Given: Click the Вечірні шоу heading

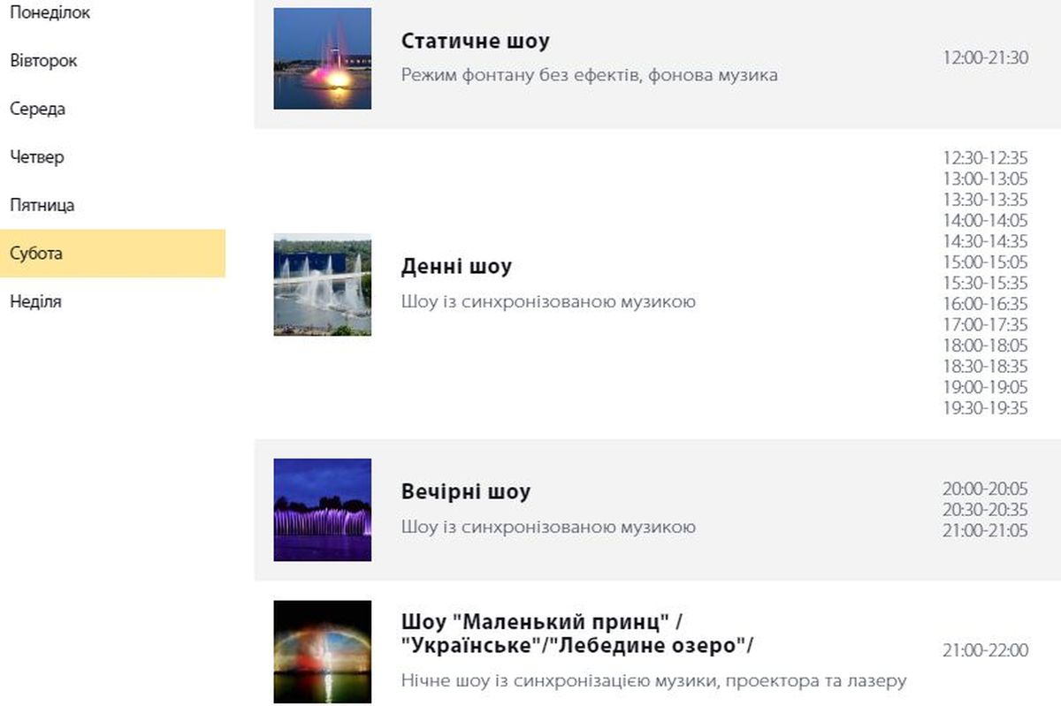Looking at the screenshot, I should tap(466, 492).
